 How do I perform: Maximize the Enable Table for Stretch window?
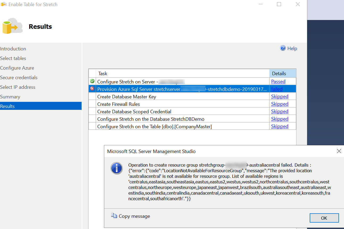pyautogui.click(x=279, y=4)
